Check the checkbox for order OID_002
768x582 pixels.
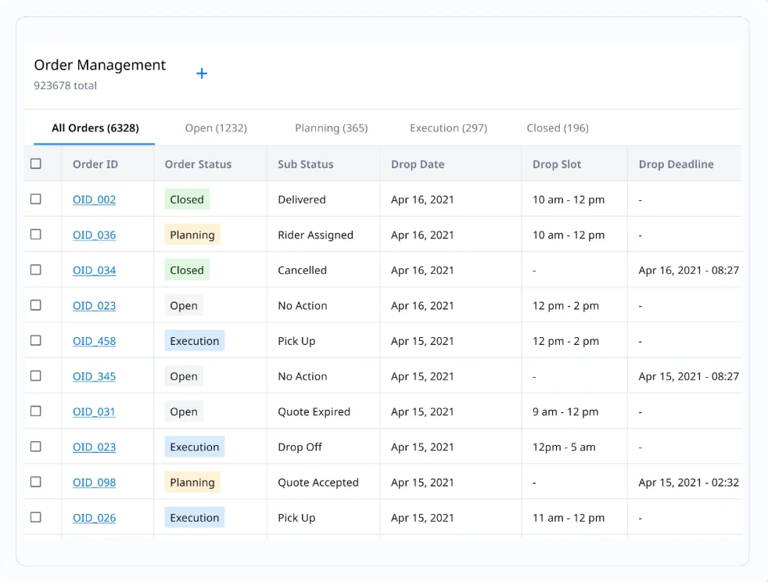(x=36, y=199)
